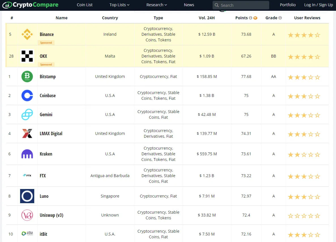The image size is (336, 242).
Task: Sort table by Type column
Action: [158, 18]
